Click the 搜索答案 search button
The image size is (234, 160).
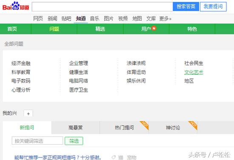[x=186, y=6]
